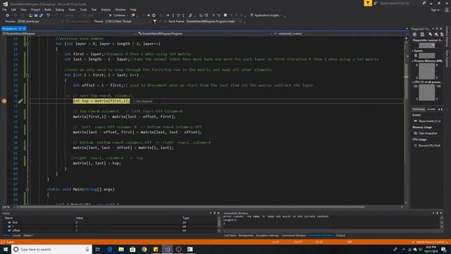Toggle the bookmark icon in toolbar
The image size is (451, 254).
tap(225, 16)
